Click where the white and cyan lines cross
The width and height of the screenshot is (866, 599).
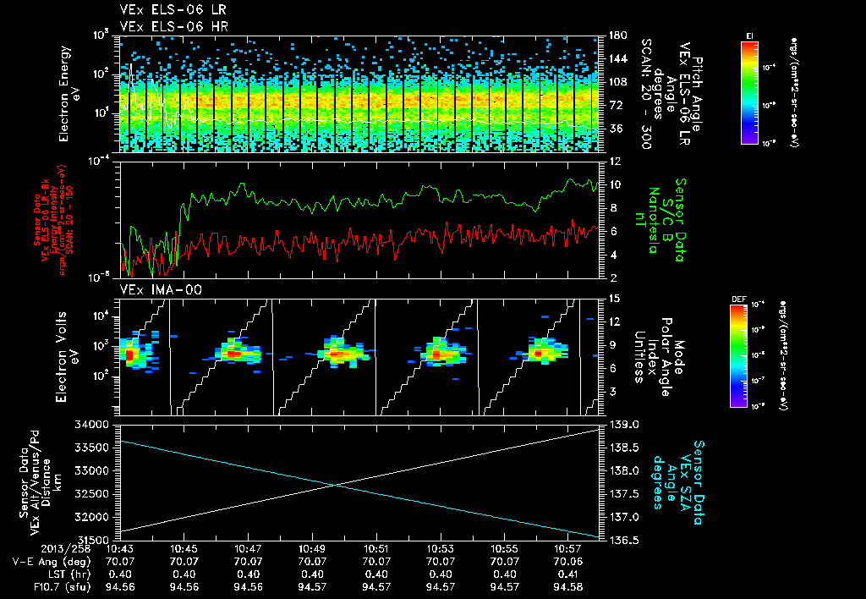[335, 485]
